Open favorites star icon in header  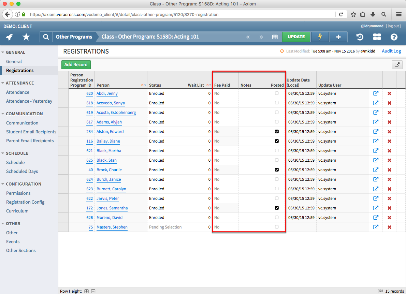click(x=26, y=37)
